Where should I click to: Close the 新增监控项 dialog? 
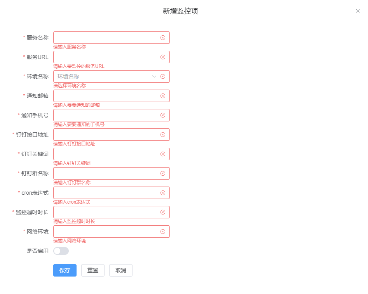358,11
